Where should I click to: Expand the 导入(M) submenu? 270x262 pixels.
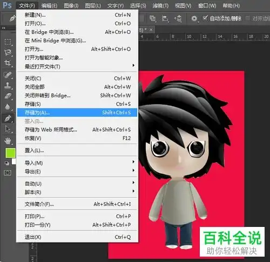77,163
